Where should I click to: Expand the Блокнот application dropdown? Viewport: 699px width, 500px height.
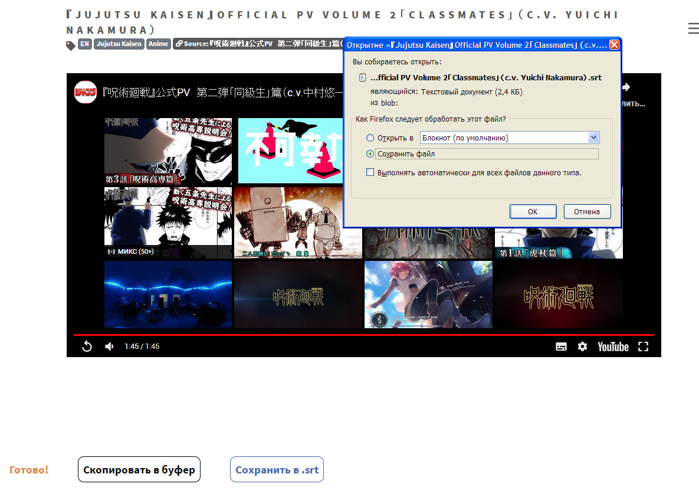tap(593, 138)
